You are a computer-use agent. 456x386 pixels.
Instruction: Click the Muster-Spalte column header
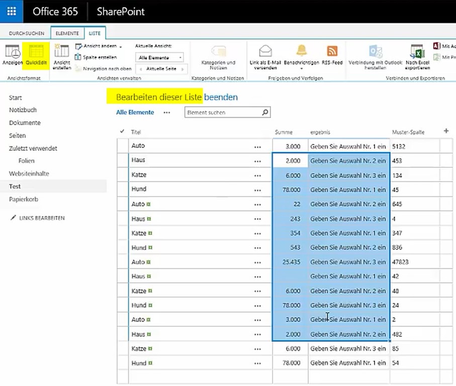pyautogui.click(x=408, y=132)
